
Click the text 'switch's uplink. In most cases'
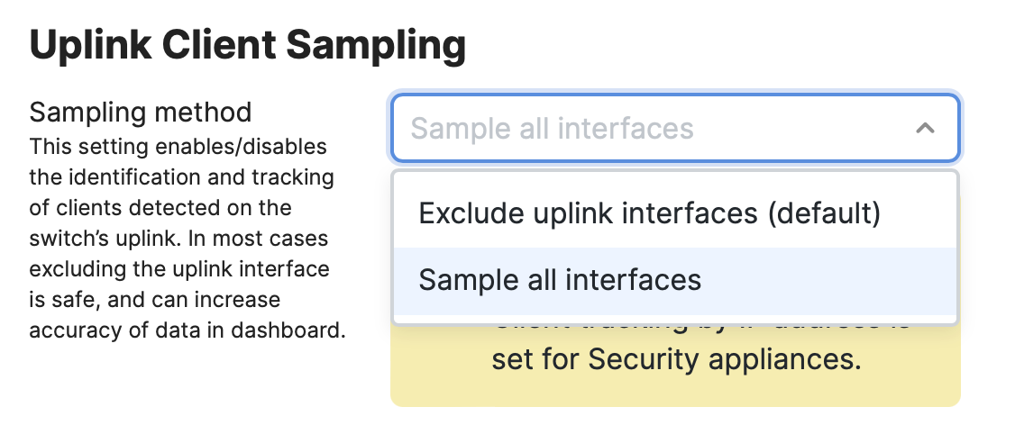click(x=178, y=239)
